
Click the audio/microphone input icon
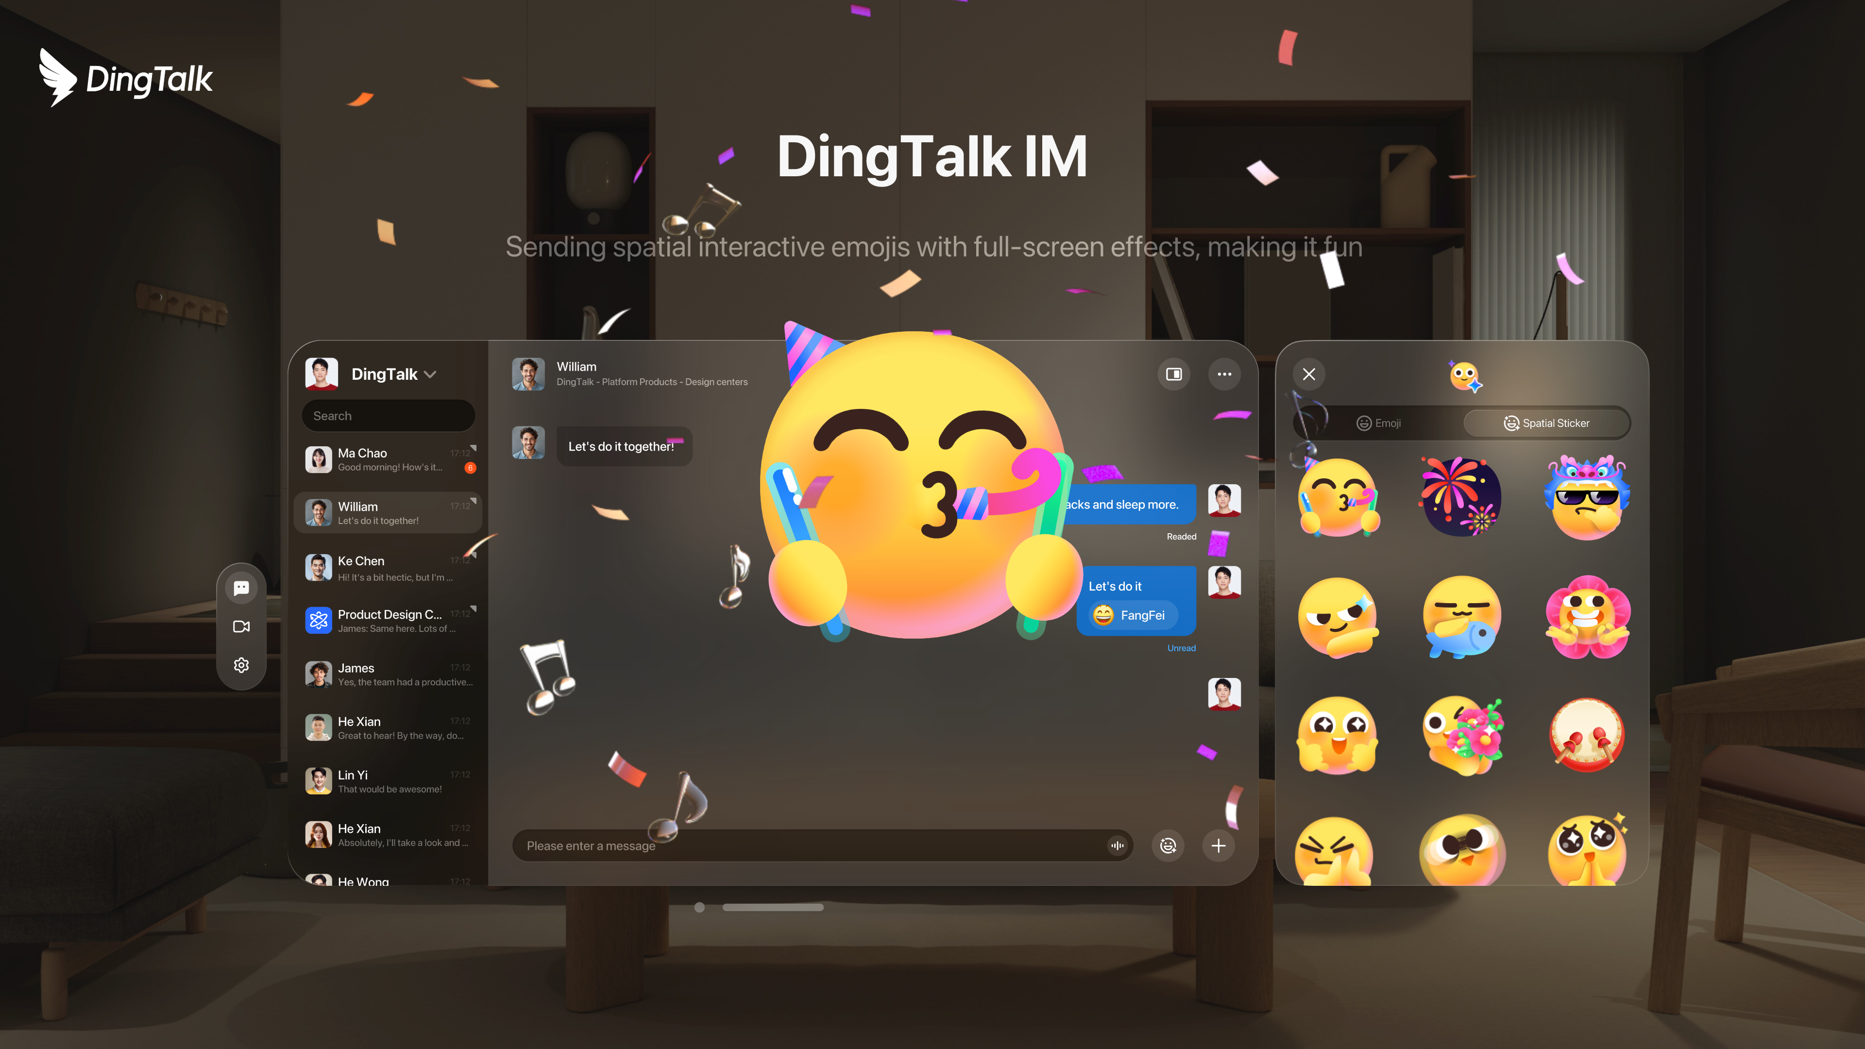point(1117,846)
